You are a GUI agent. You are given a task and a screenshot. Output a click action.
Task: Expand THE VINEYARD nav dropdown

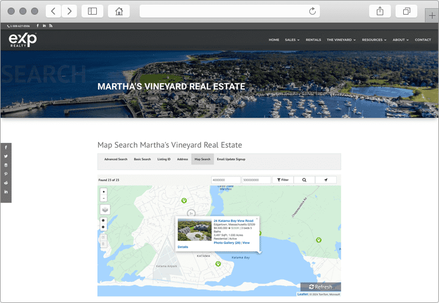pyautogui.click(x=341, y=40)
